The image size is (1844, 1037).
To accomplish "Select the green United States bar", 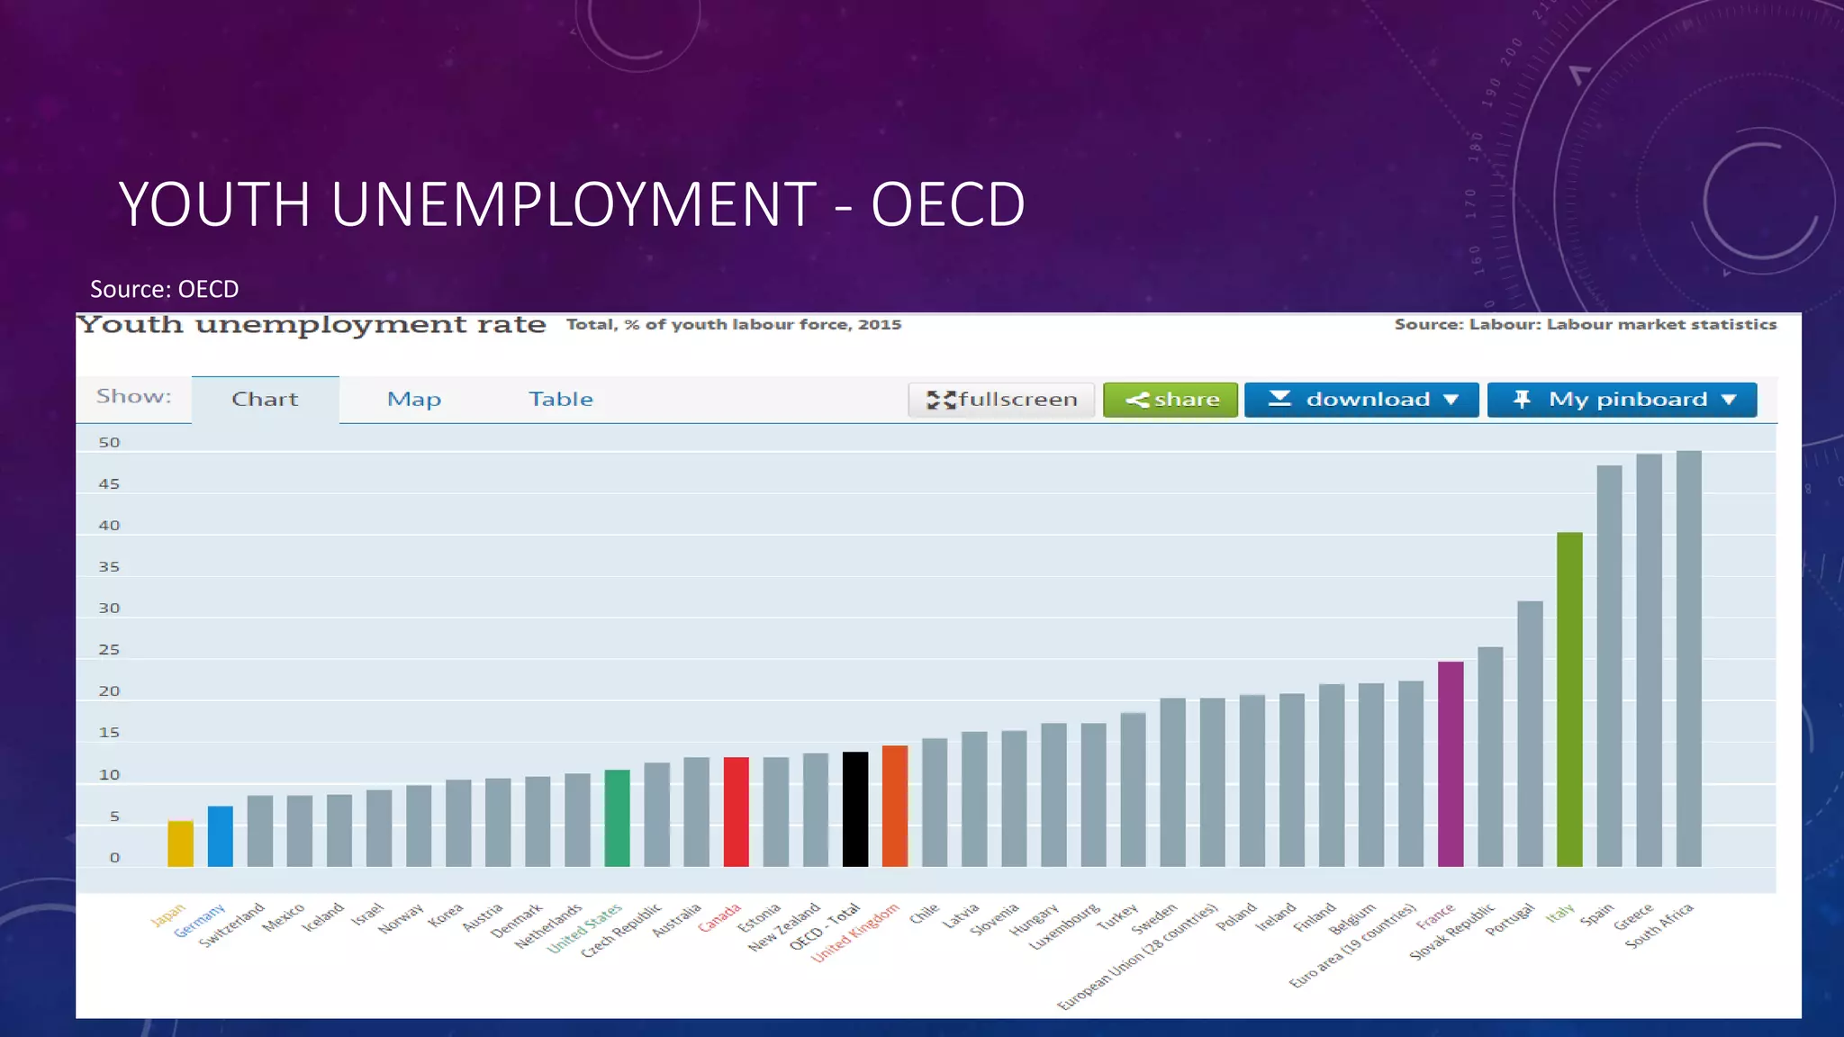I will [617, 818].
